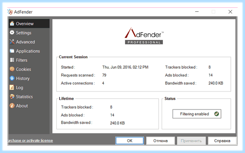Confirm with the OK button
245x153 pixels.
[x=129, y=141]
